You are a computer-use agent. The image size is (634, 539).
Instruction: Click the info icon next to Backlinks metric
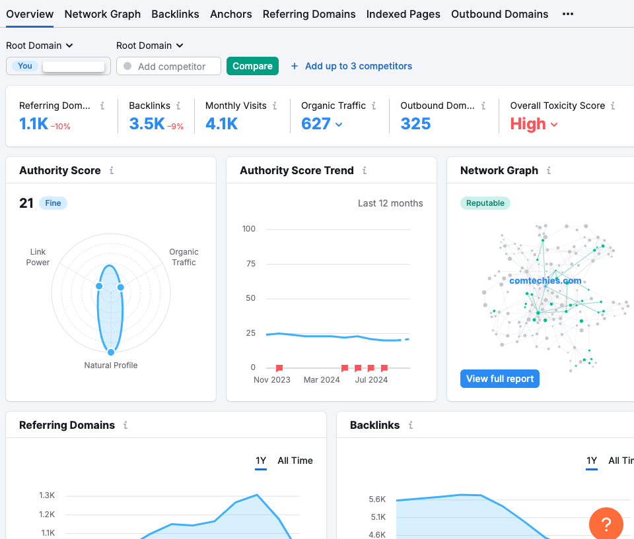point(179,106)
